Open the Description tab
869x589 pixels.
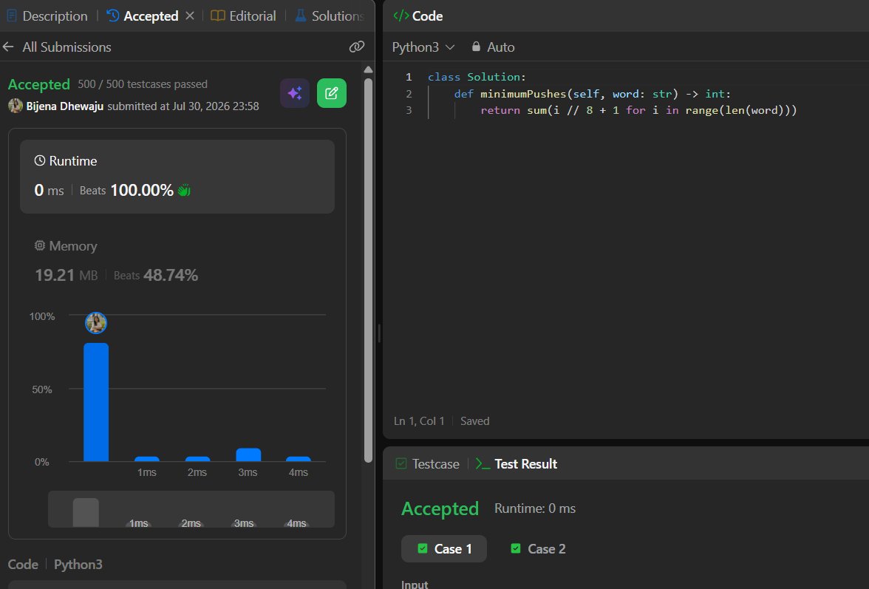(x=47, y=16)
